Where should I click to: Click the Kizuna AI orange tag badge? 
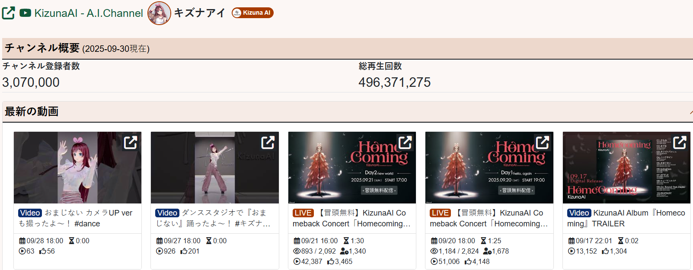click(252, 13)
